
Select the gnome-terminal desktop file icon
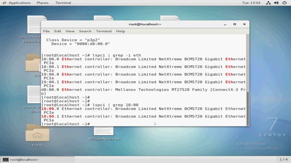coord(33,95)
